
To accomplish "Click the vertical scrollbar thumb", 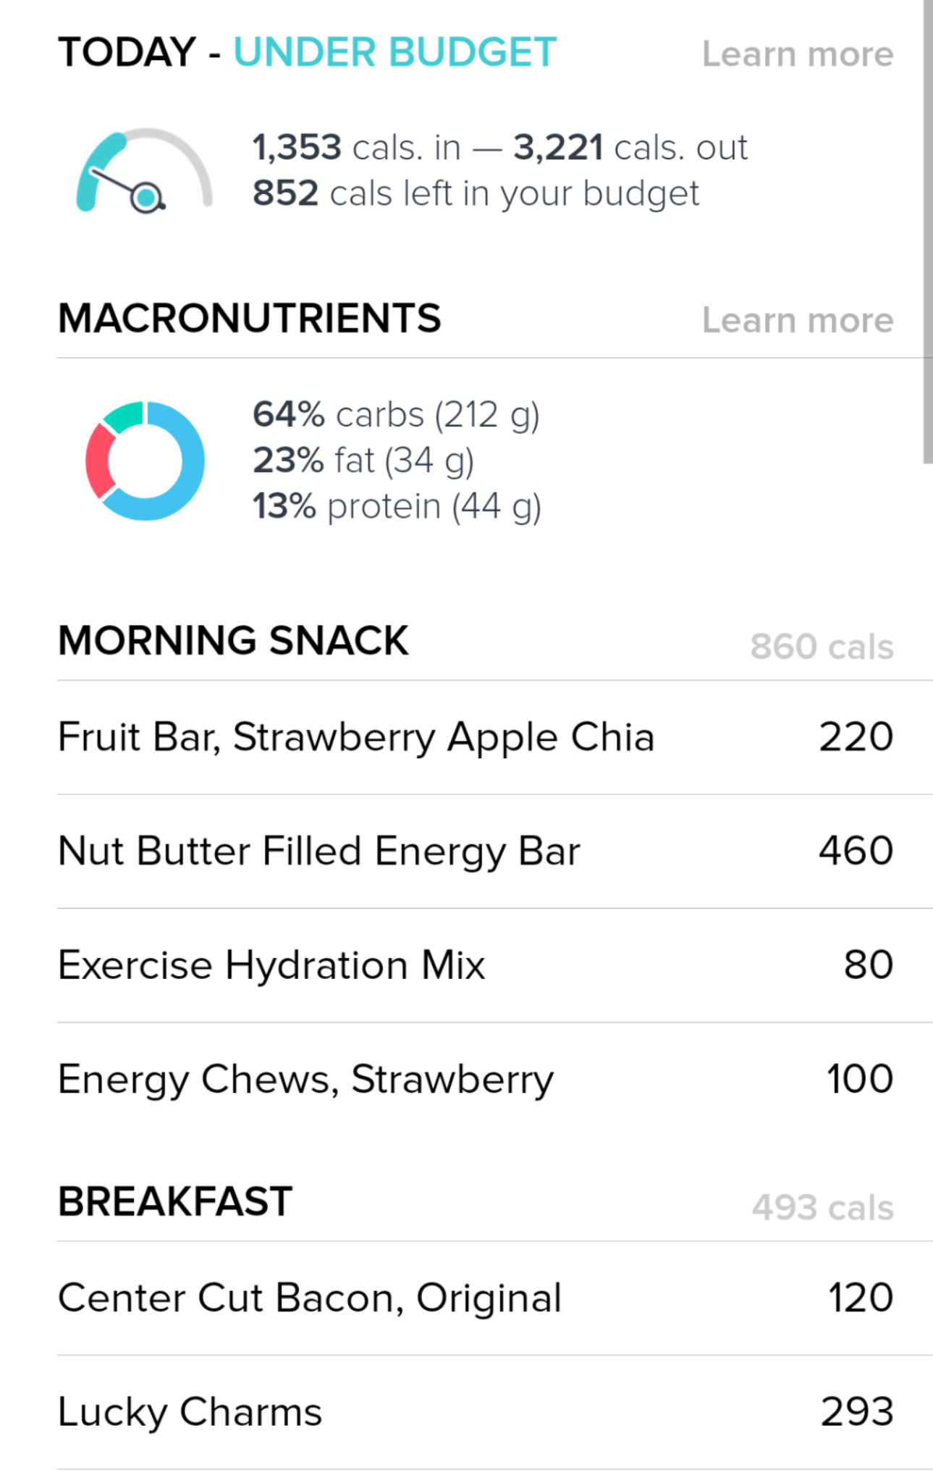I will [x=928, y=232].
